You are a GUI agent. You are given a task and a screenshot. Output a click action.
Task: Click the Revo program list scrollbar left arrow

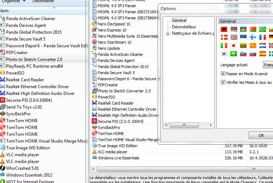click(x=93, y=169)
